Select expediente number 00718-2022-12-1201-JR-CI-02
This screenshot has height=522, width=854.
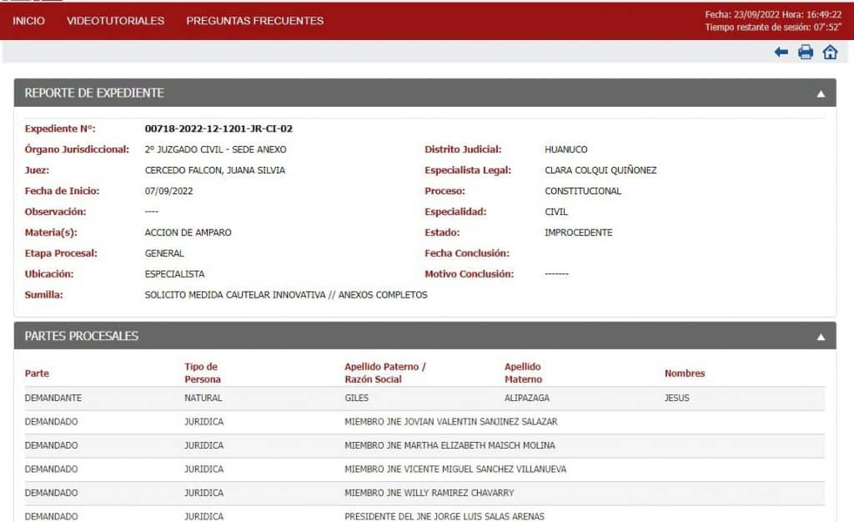click(219, 129)
